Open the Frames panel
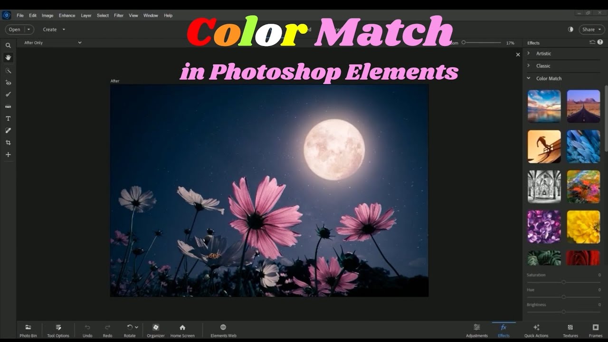Image resolution: width=608 pixels, height=342 pixels. (596, 330)
